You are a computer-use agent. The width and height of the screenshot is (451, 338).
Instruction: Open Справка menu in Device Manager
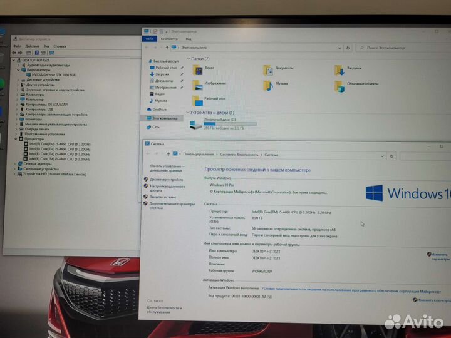(60, 46)
